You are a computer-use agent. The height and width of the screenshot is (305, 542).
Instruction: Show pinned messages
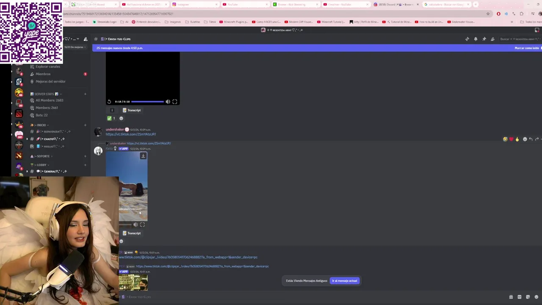coord(484,39)
